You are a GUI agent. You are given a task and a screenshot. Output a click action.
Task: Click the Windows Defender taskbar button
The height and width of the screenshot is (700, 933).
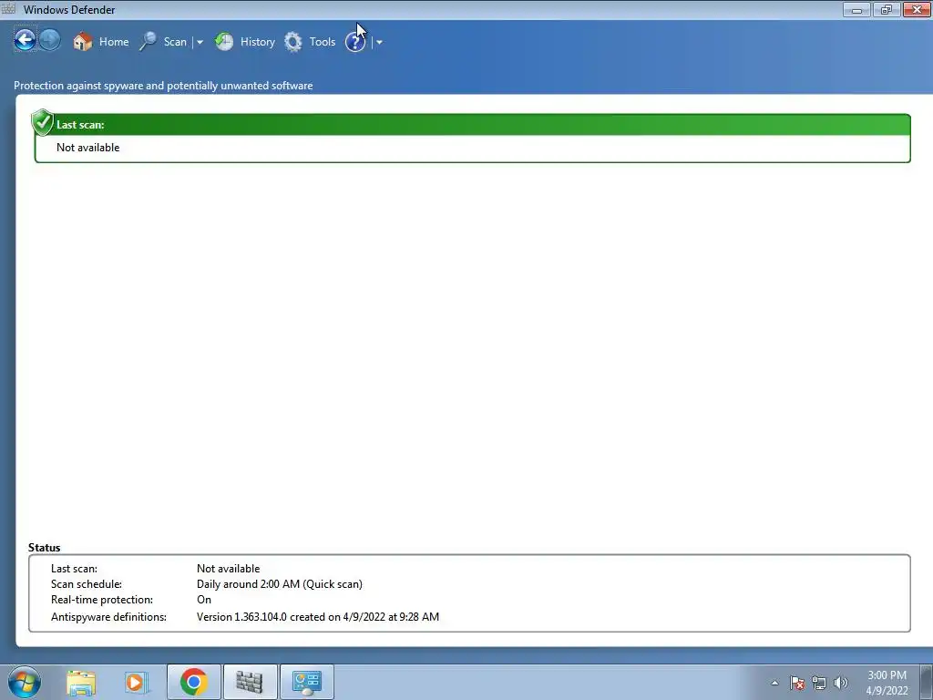click(250, 682)
